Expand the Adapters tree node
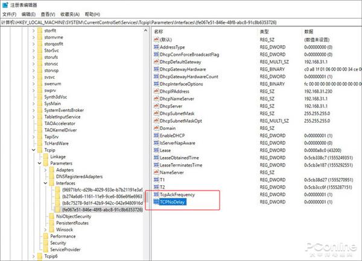The width and height of the screenshot is (362, 261). pyautogui.click(x=45, y=170)
